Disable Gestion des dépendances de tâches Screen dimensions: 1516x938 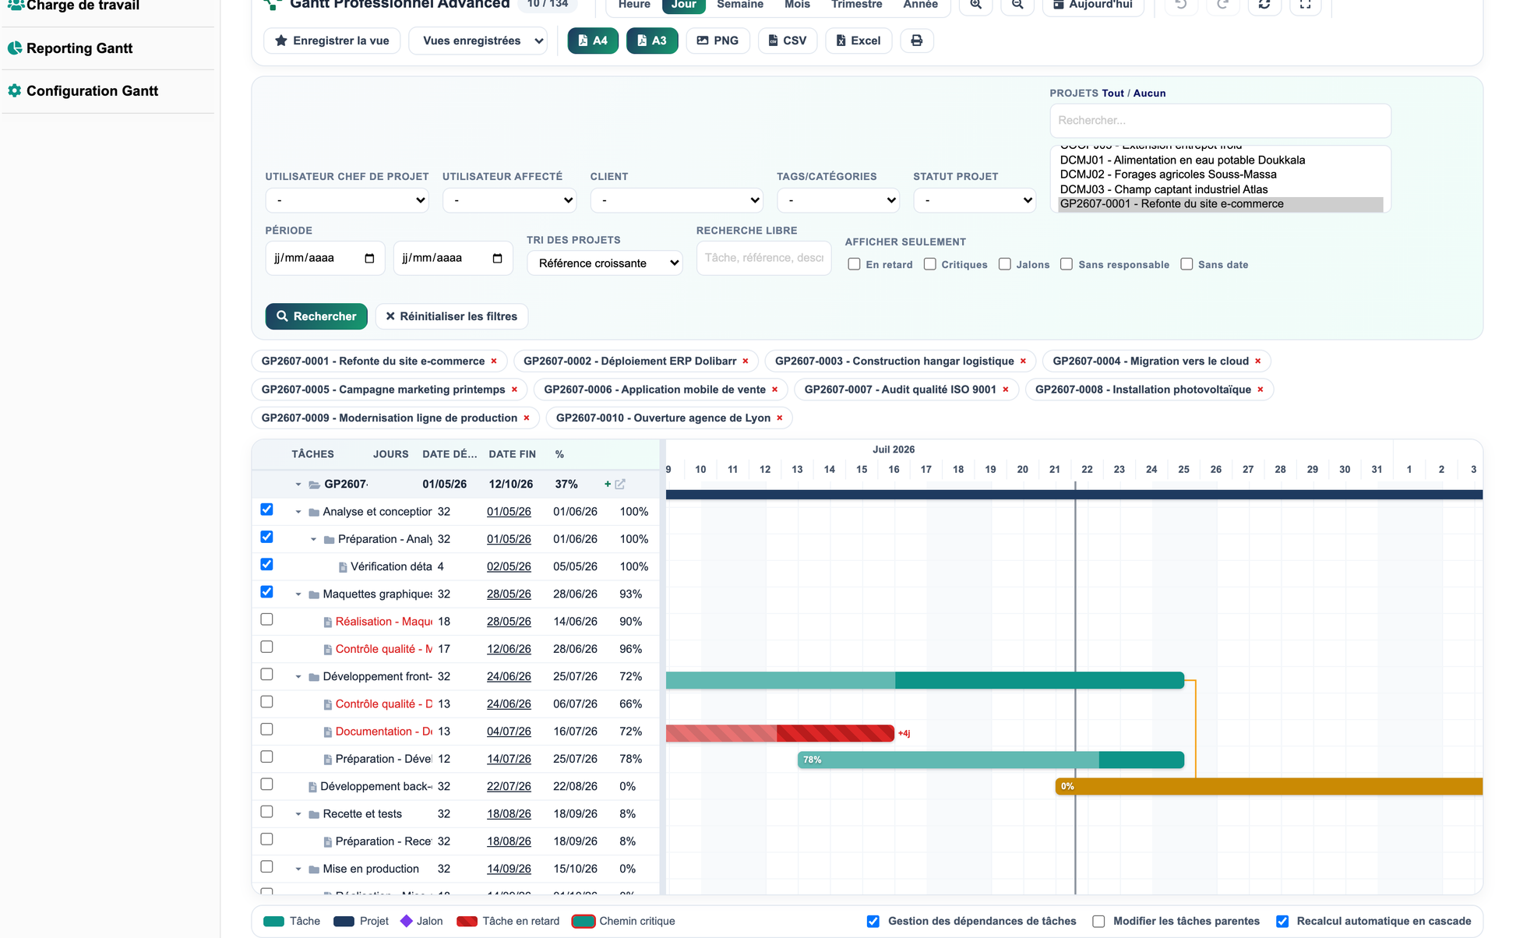click(873, 922)
